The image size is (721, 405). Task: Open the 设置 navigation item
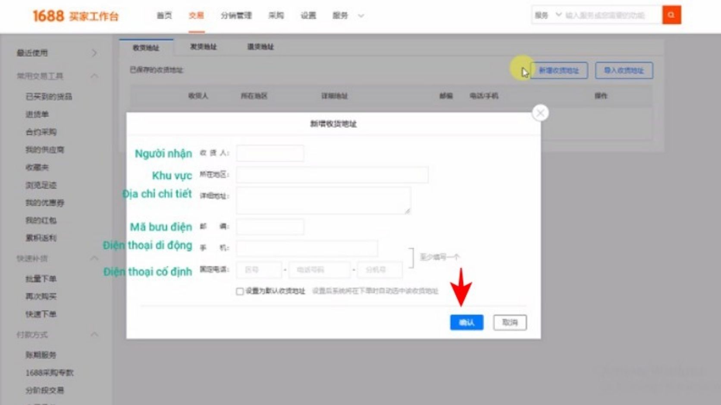pos(308,15)
